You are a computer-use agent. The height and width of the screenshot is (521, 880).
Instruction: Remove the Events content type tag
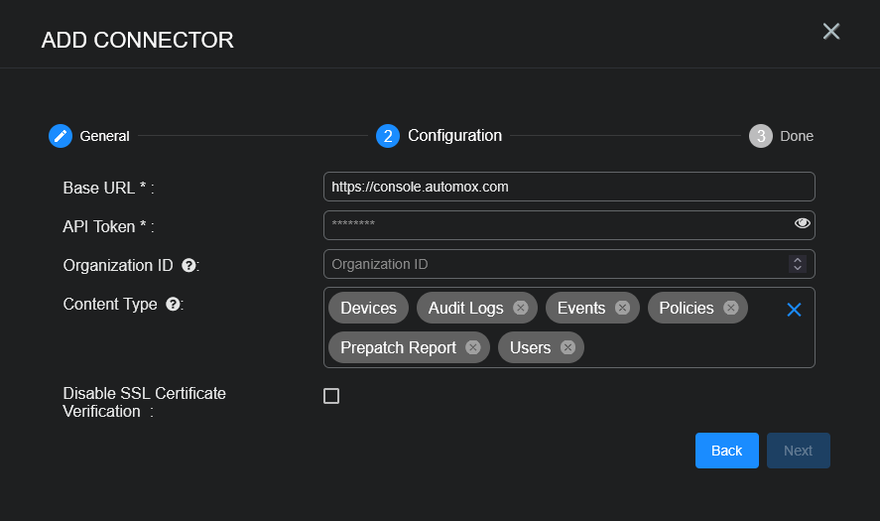tap(622, 309)
